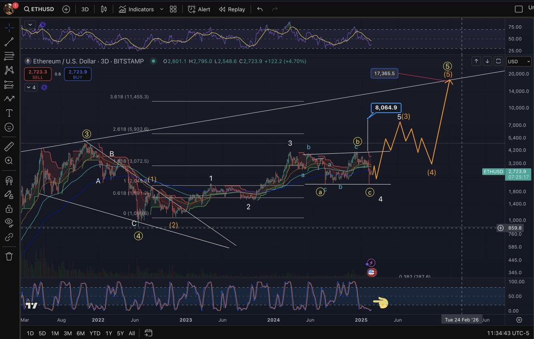
Task: Select the 5Y range tab
Action: [120, 333]
